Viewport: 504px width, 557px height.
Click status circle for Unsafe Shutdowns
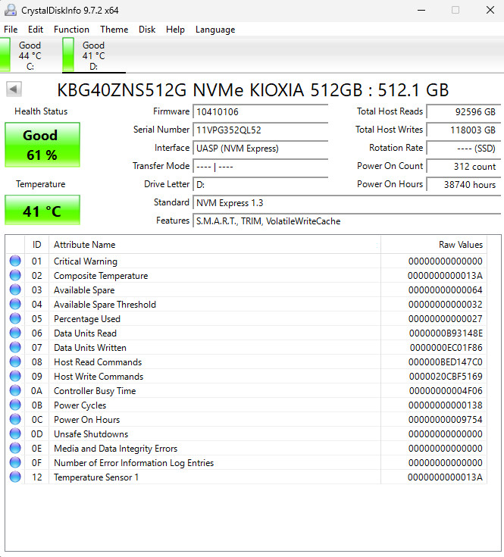click(15, 433)
